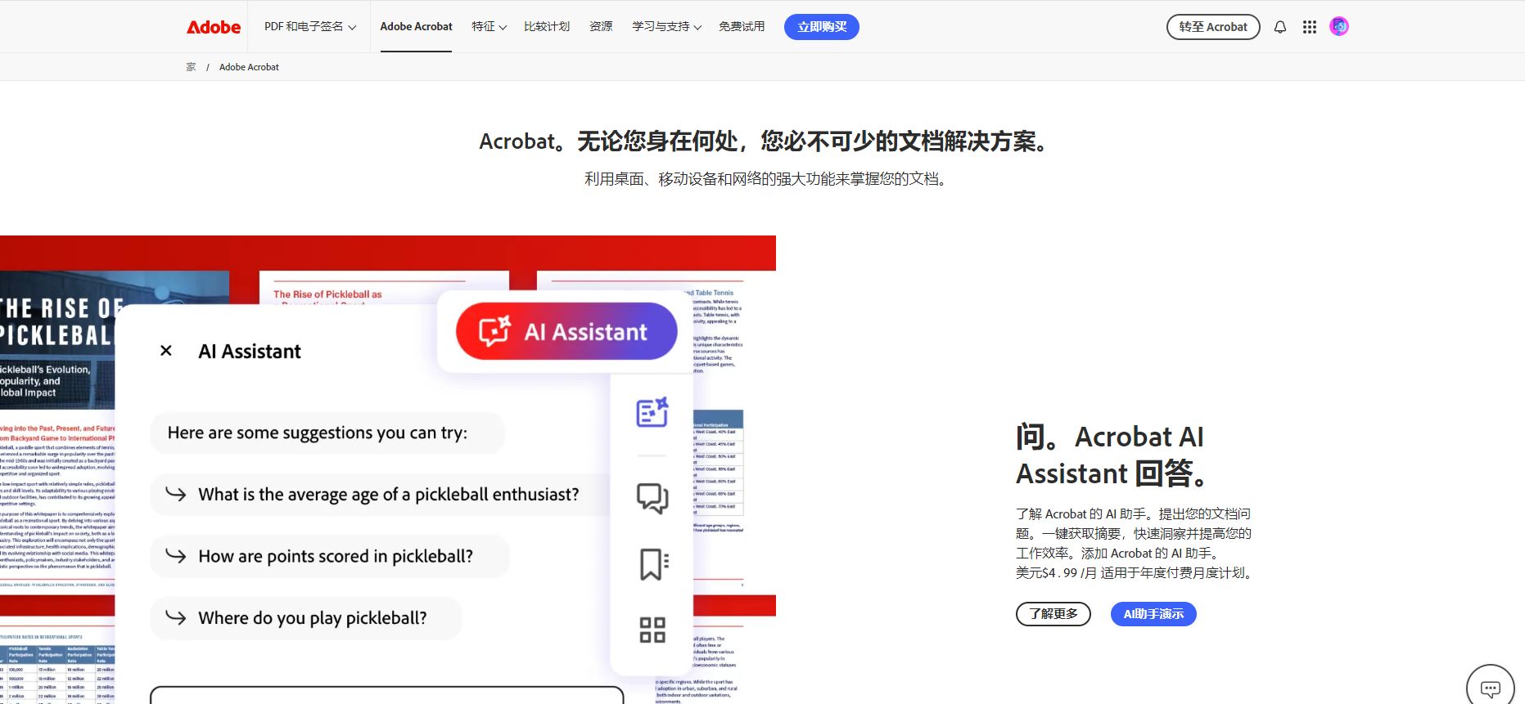
Task: Open the 比较计划 menu item
Action: pos(547,27)
